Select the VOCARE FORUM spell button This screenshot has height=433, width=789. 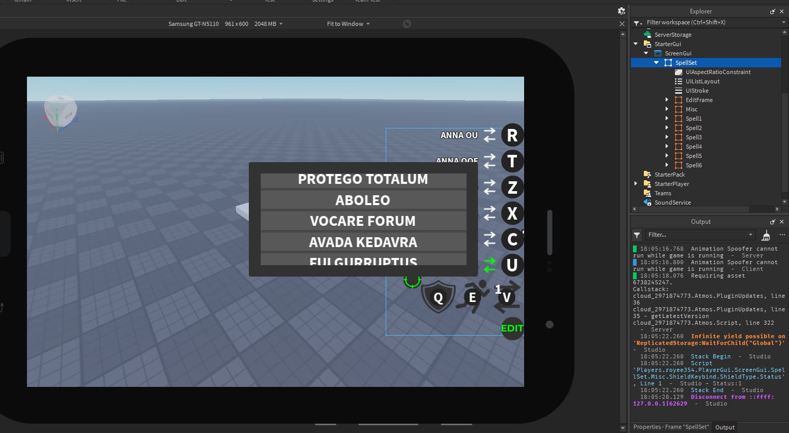(363, 221)
